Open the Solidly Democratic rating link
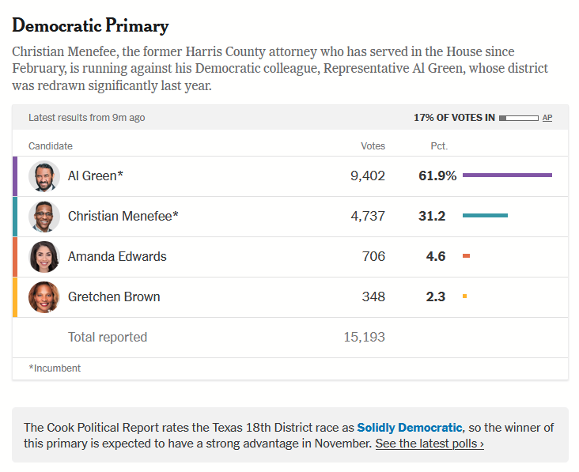The width and height of the screenshot is (579, 472). click(x=410, y=428)
